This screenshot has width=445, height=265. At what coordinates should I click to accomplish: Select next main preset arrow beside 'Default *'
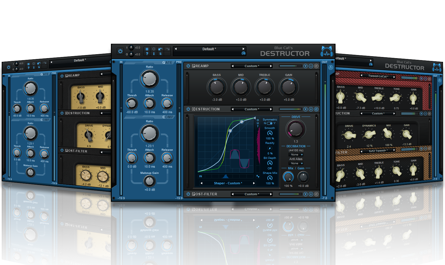pyautogui.click(x=243, y=49)
